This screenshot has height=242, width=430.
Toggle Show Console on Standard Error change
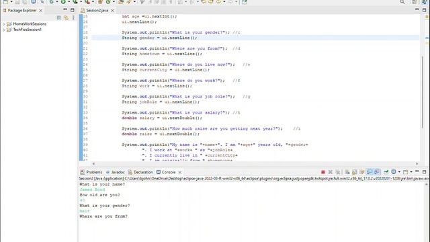[x=377, y=172]
